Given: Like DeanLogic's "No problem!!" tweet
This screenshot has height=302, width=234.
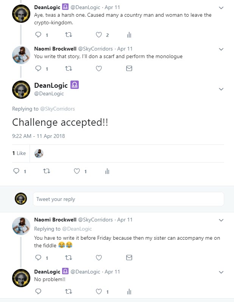Looking at the screenshot, I should [99, 292].
